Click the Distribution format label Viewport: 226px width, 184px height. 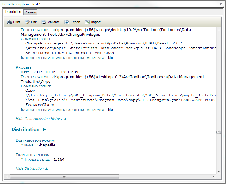36,140
